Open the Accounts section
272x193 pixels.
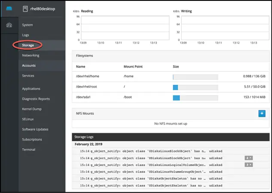click(x=29, y=65)
